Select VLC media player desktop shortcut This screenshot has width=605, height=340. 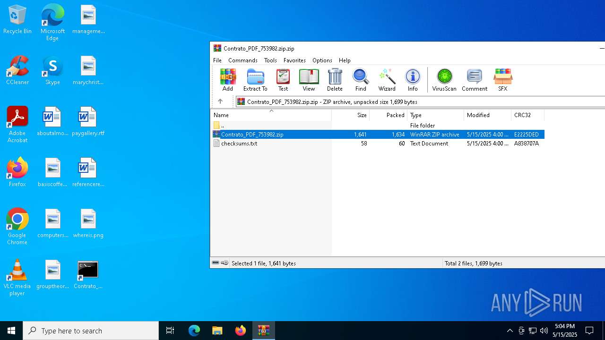click(17, 278)
